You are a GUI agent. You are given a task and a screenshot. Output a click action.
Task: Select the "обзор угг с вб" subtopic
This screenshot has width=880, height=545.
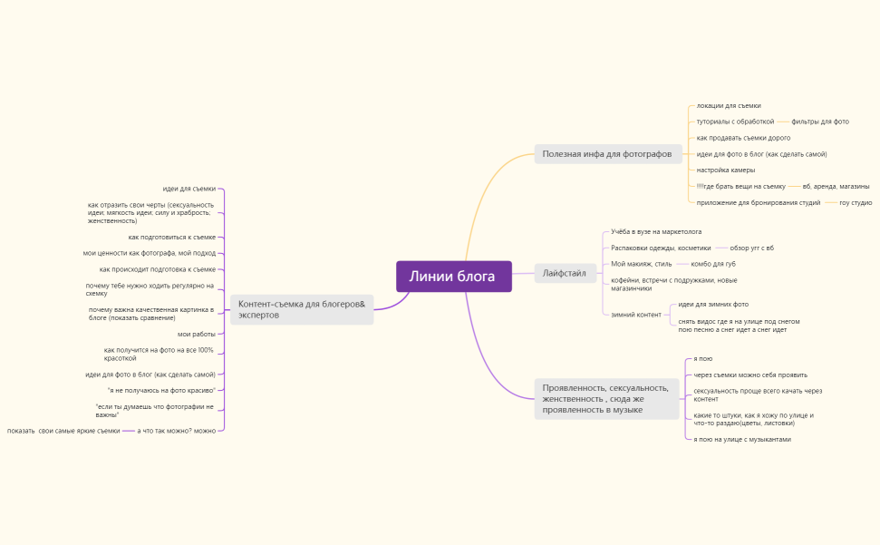tap(751, 248)
